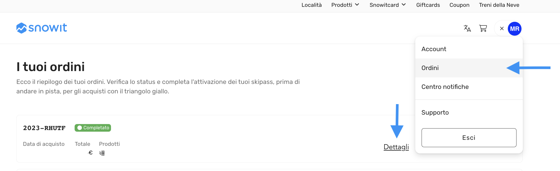The width and height of the screenshot is (560, 171).
Task: Open Dettagli for order 2023-RHUTF
Action: pyautogui.click(x=396, y=147)
